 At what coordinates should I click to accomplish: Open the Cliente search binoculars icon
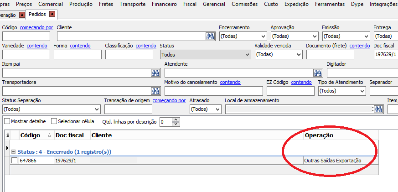[x=210, y=36]
